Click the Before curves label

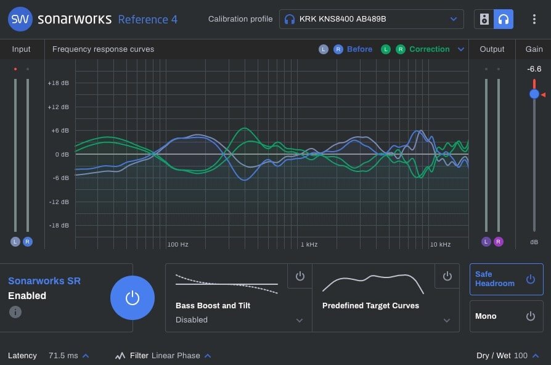click(359, 49)
